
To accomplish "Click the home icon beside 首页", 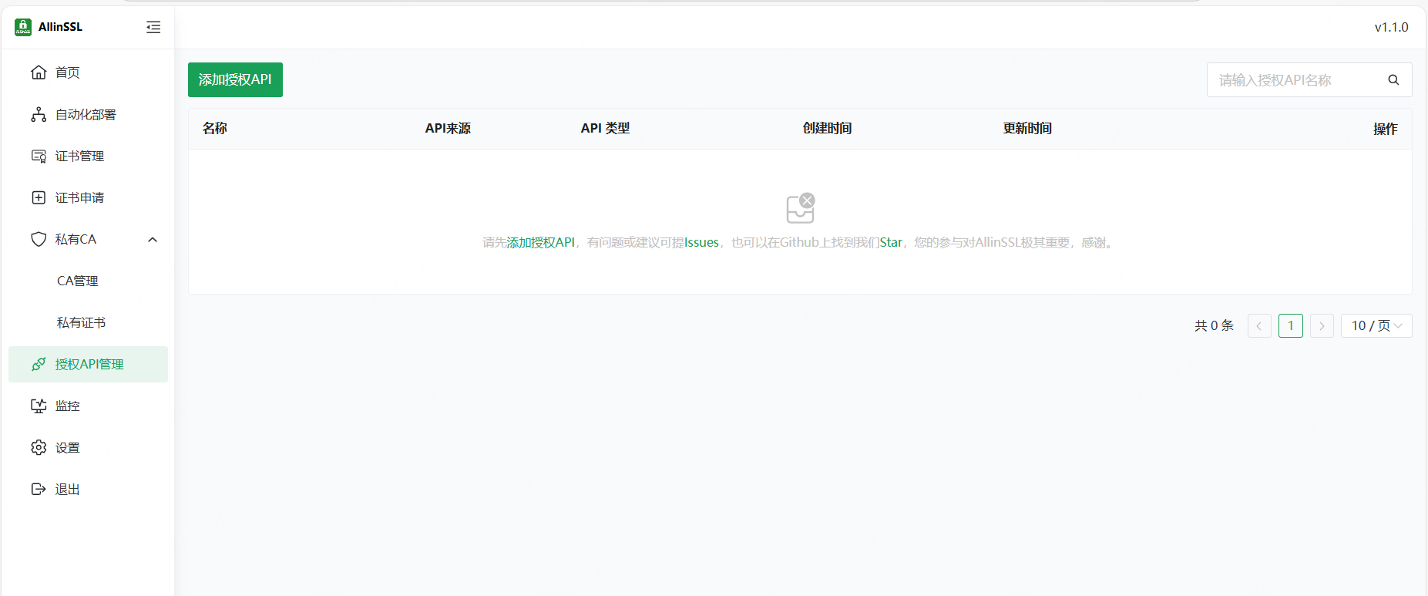I will tap(39, 72).
